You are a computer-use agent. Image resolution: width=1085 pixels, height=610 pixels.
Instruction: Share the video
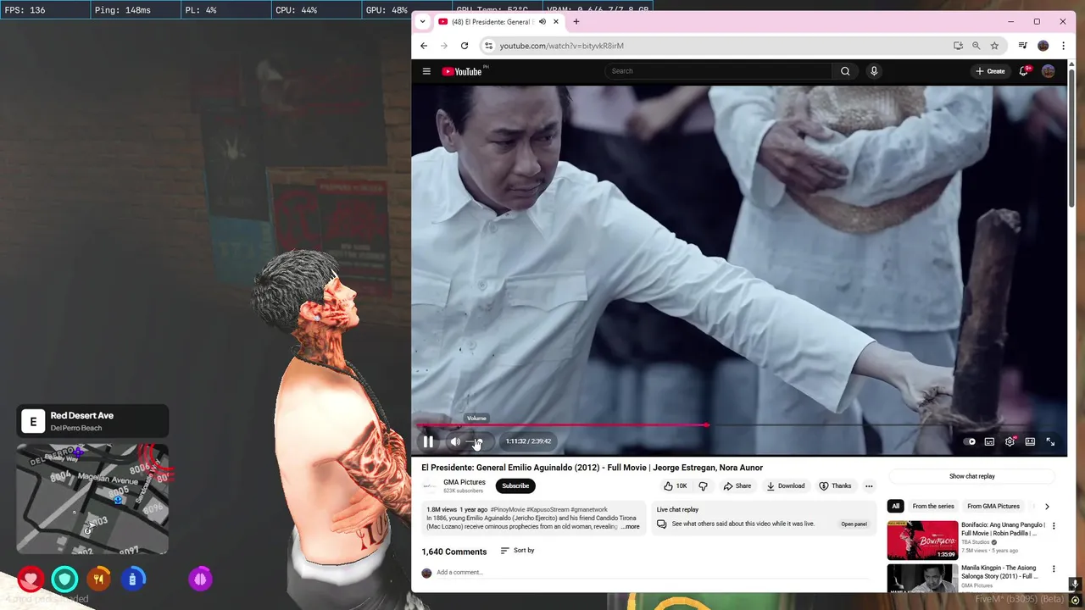(737, 485)
